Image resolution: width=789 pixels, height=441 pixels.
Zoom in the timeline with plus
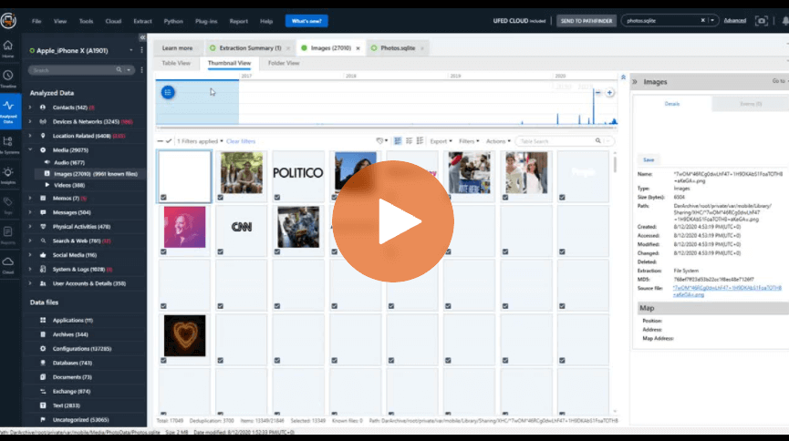click(609, 93)
